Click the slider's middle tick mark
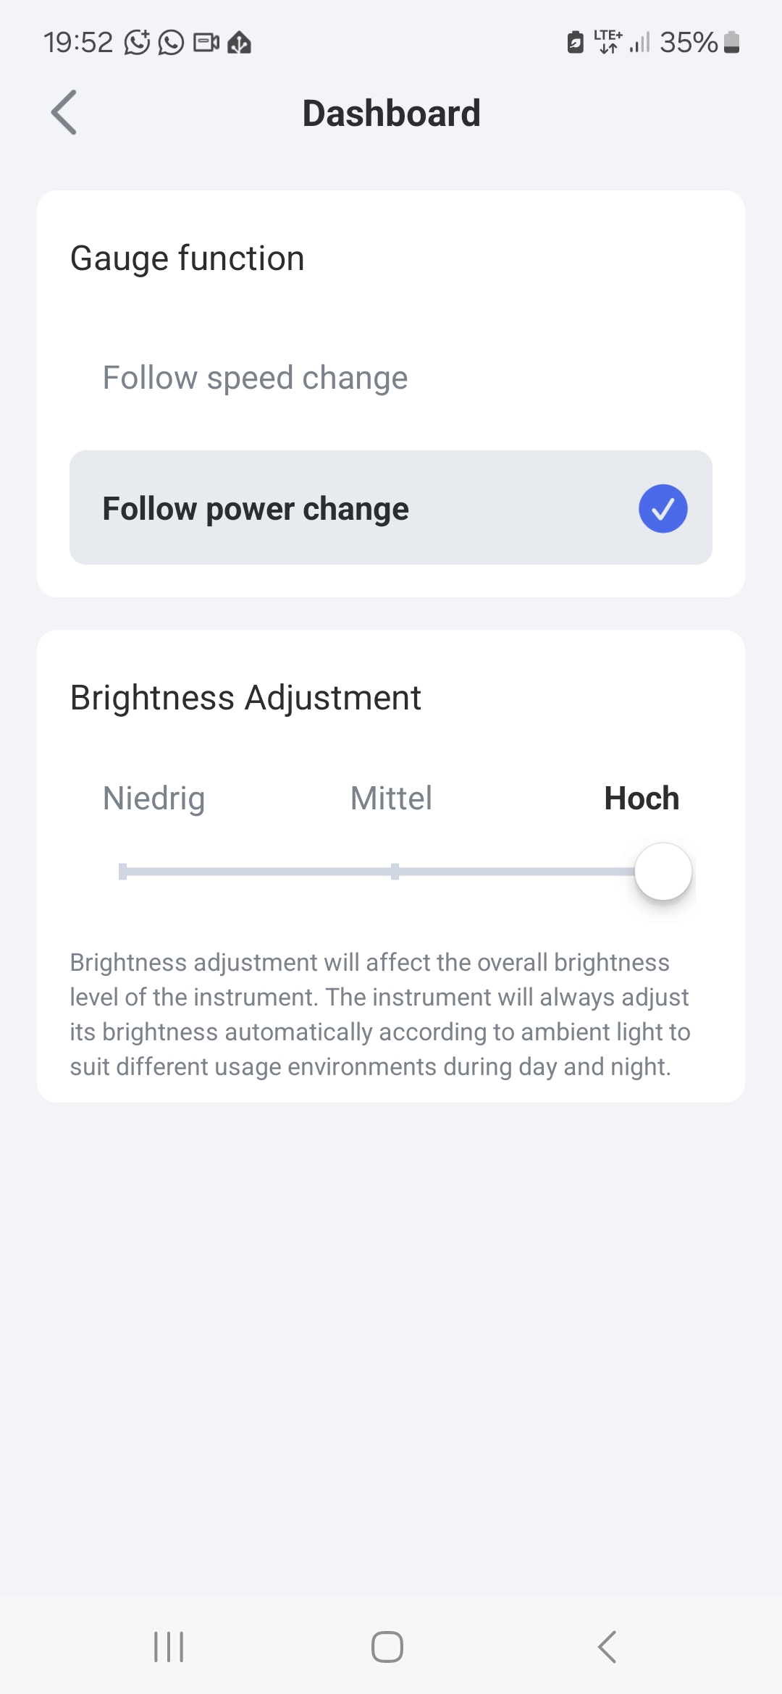 pos(395,872)
